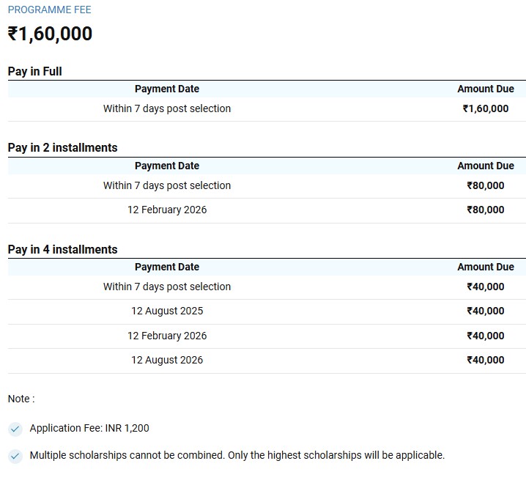
Task: Click the 12 August 2026 payment date
Action: pos(167,360)
